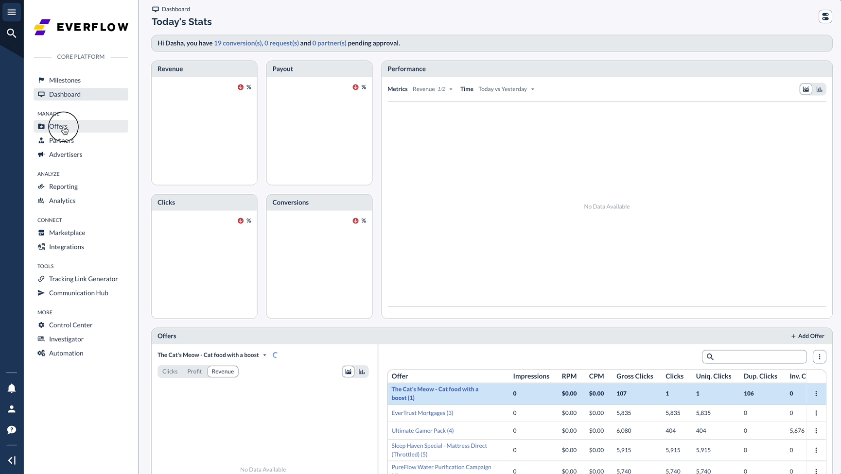Click the Dashboard breadcrumb at top
This screenshot has height=474, width=841.
[x=171, y=9]
